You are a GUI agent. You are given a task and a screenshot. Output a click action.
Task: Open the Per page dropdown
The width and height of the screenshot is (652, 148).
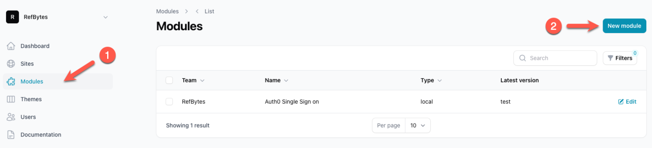tap(418, 126)
